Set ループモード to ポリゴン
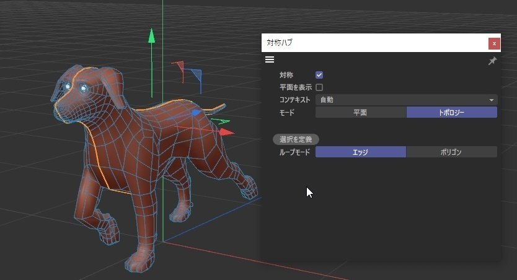The width and height of the screenshot is (517, 280). click(452, 152)
